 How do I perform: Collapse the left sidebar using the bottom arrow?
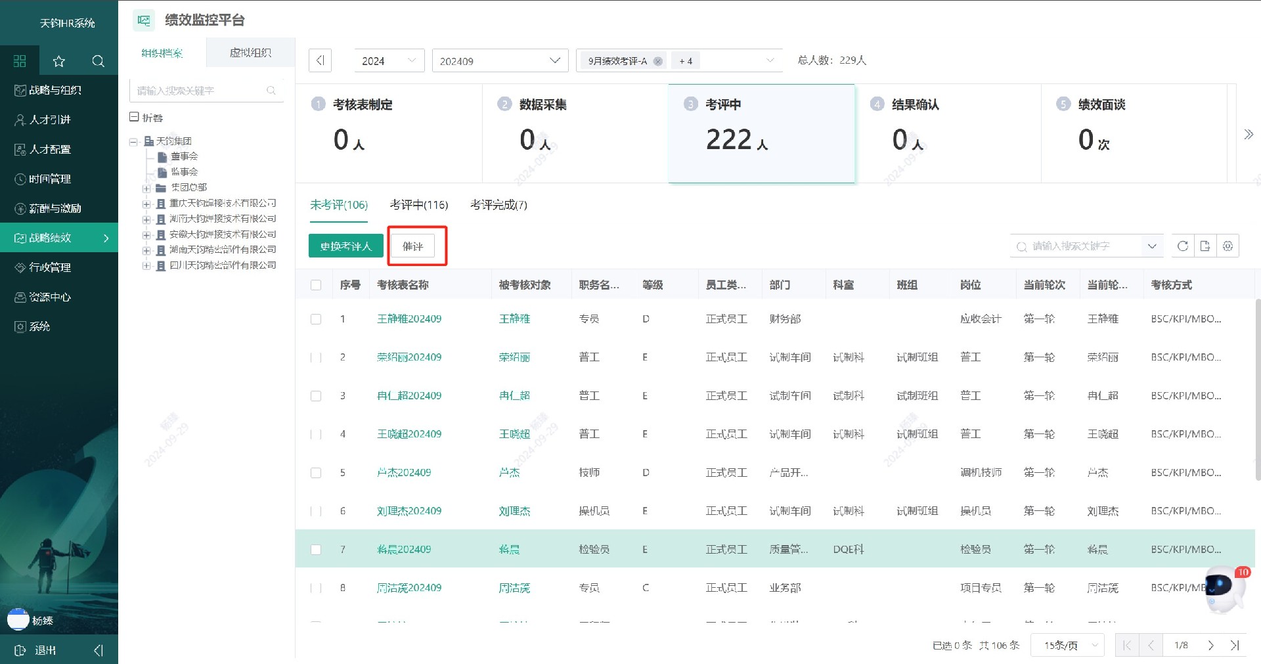click(x=99, y=650)
